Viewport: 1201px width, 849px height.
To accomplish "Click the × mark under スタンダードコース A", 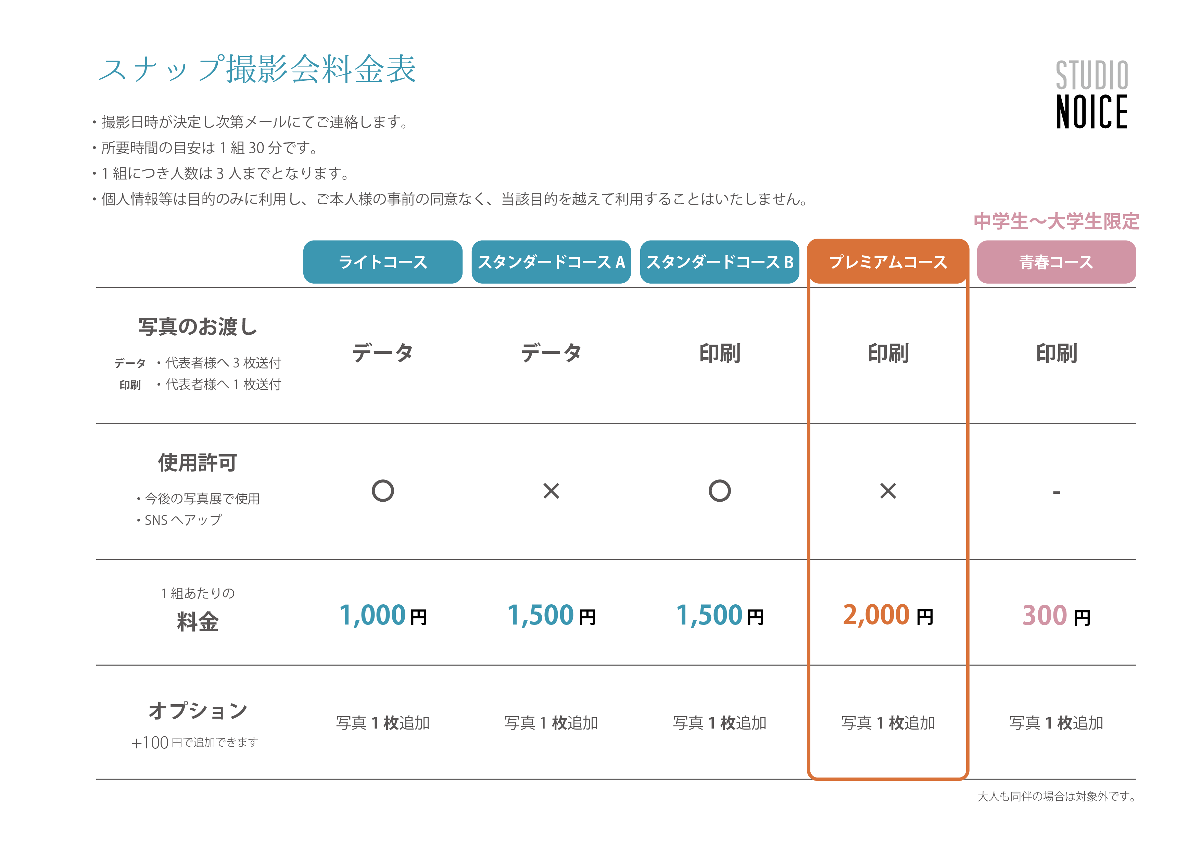I will (551, 491).
